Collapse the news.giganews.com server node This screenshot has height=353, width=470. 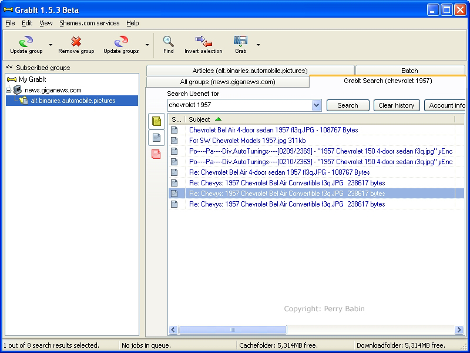pyautogui.click(x=9, y=90)
